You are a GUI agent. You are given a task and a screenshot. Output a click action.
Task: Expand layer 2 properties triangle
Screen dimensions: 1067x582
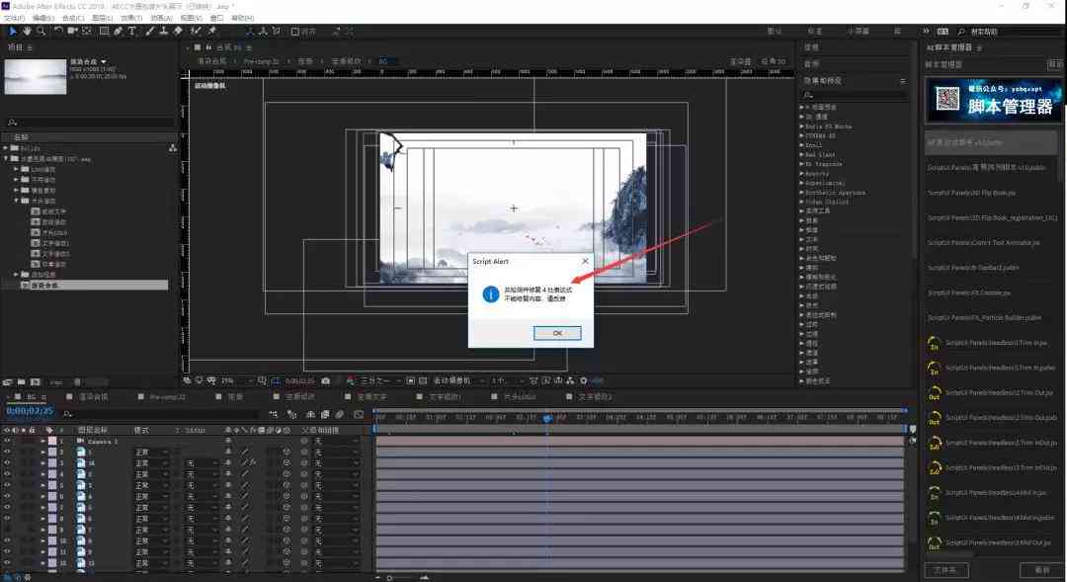click(42, 452)
